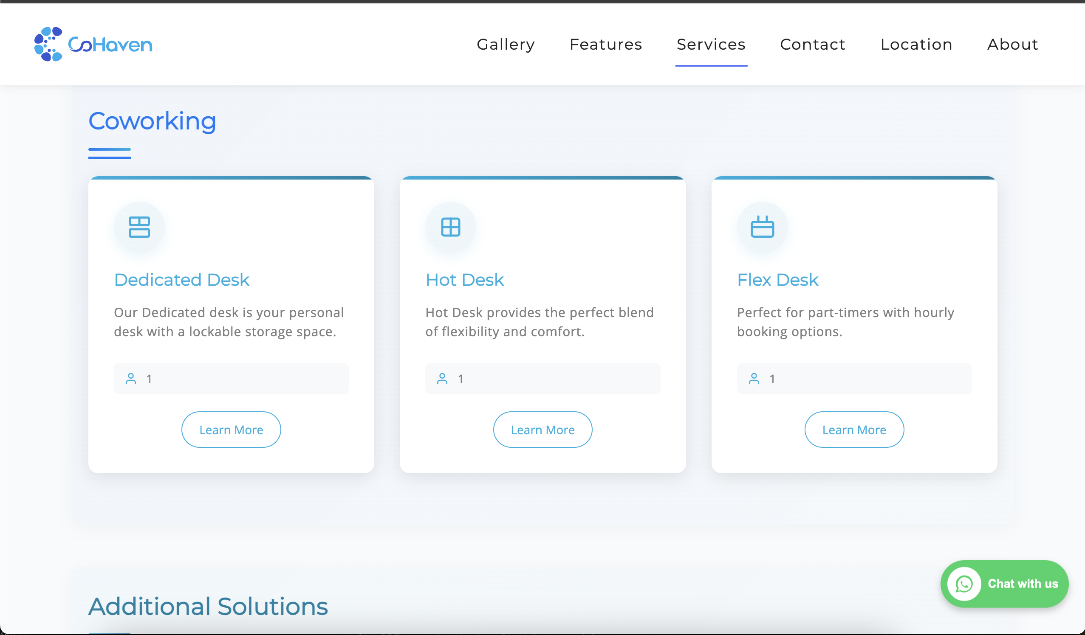Click the person icon in Dedicated Desk card
The width and height of the screenshot is (1085, 635).
point(130,379)
